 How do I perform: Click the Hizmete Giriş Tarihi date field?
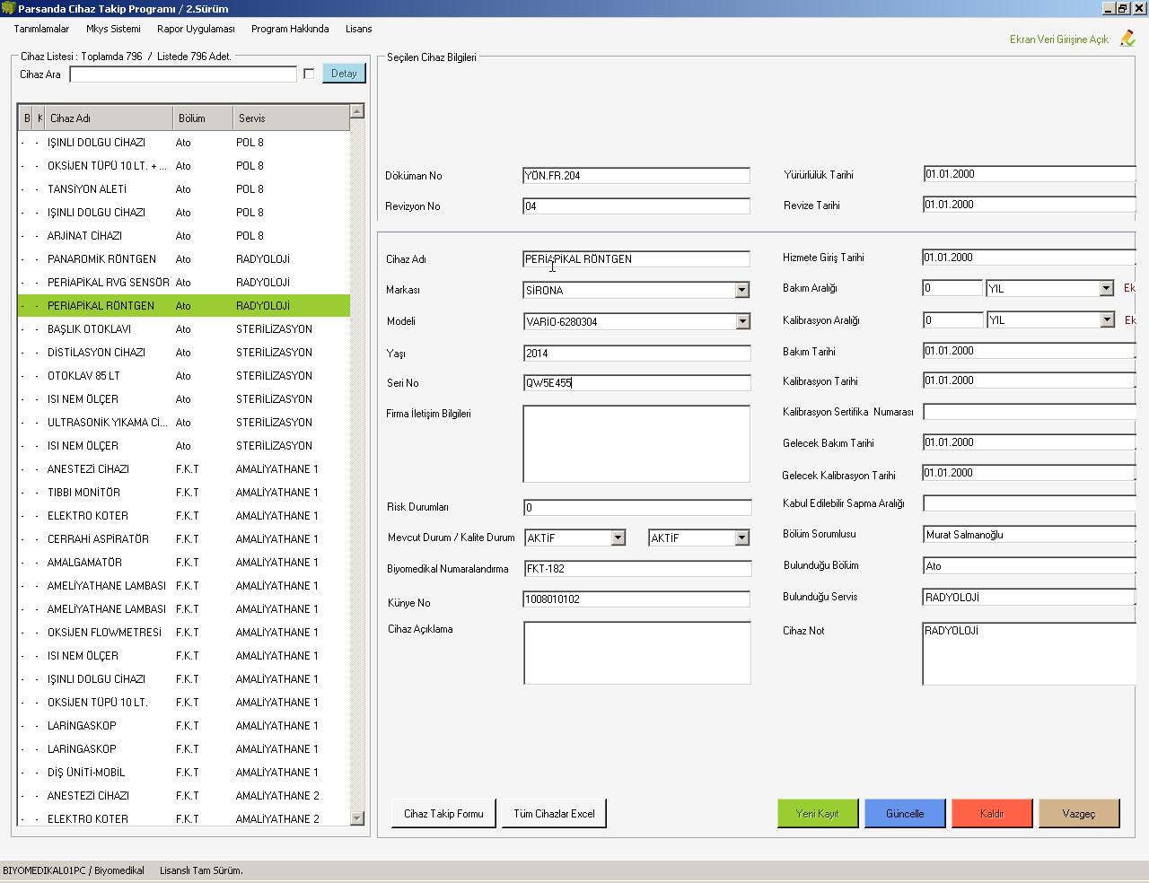[x=1030, y=258]
